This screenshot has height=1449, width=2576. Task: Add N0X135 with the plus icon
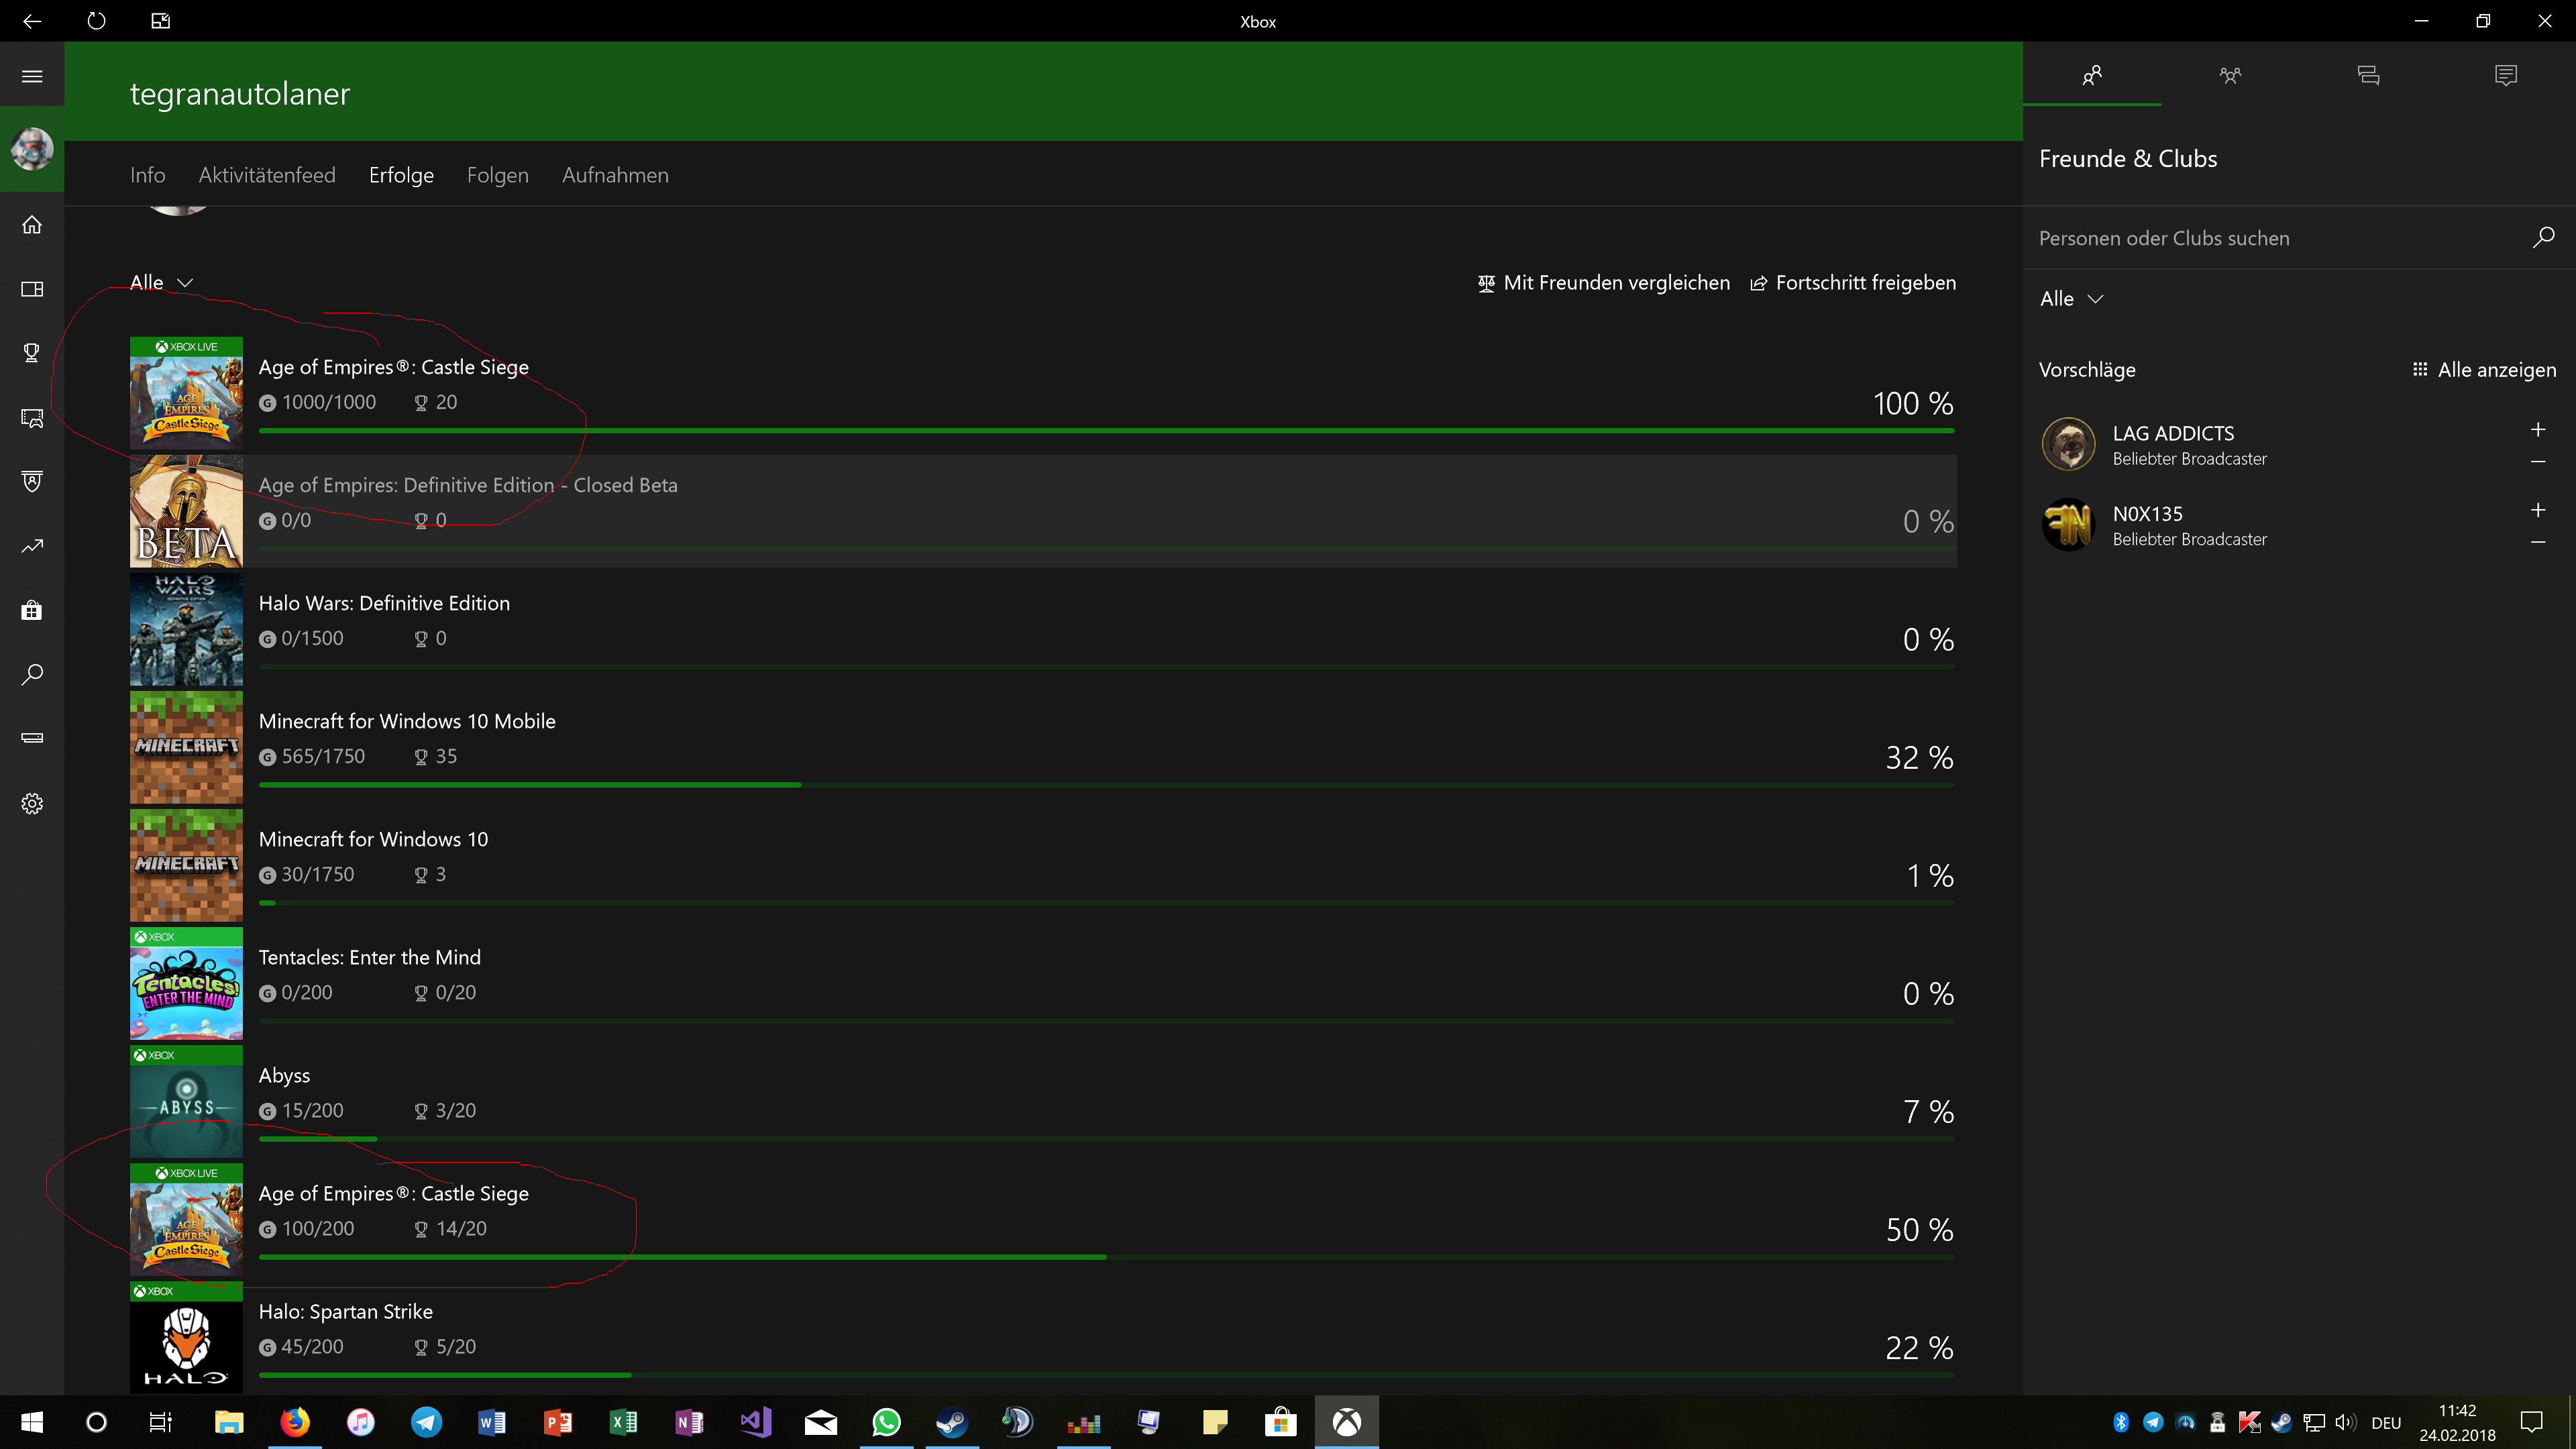2537,510
